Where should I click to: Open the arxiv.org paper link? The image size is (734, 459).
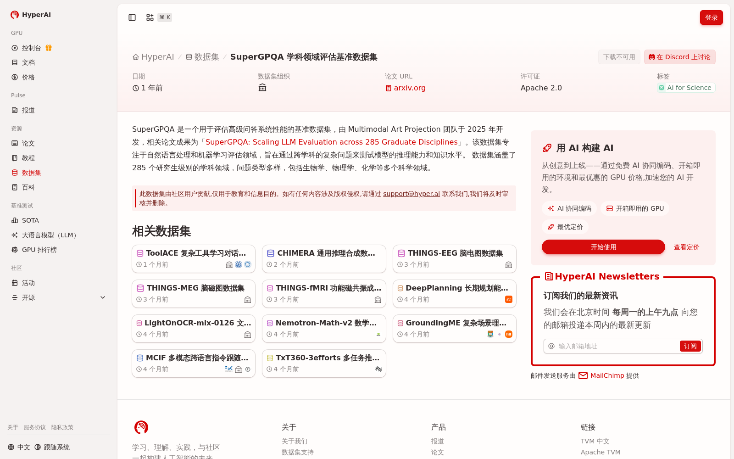click(406, 88)
